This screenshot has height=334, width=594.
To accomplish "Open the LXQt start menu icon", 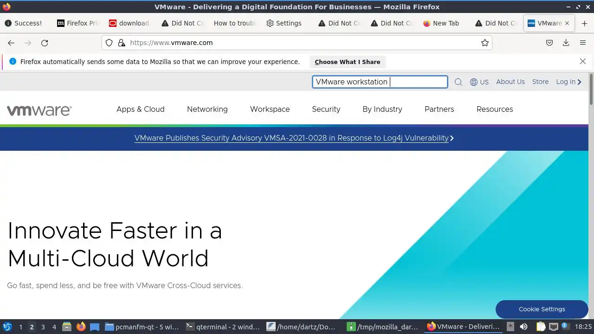I will point(7,327).
